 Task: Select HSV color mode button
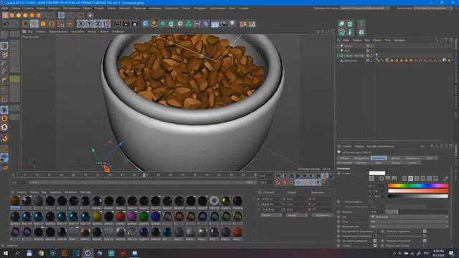pos(411,178)
